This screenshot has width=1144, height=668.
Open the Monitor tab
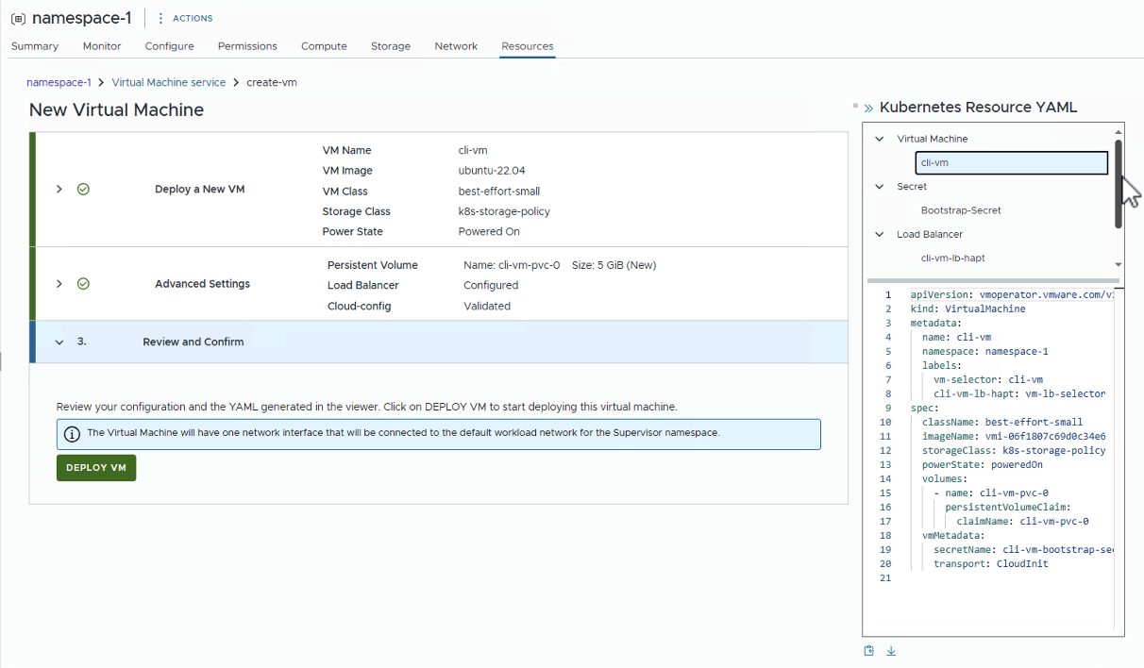pos(102,46)
